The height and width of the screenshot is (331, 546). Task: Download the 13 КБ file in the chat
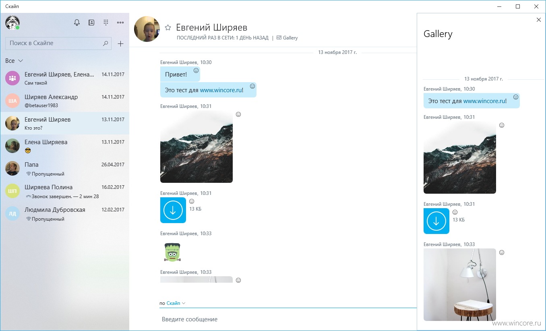point(173,210)
